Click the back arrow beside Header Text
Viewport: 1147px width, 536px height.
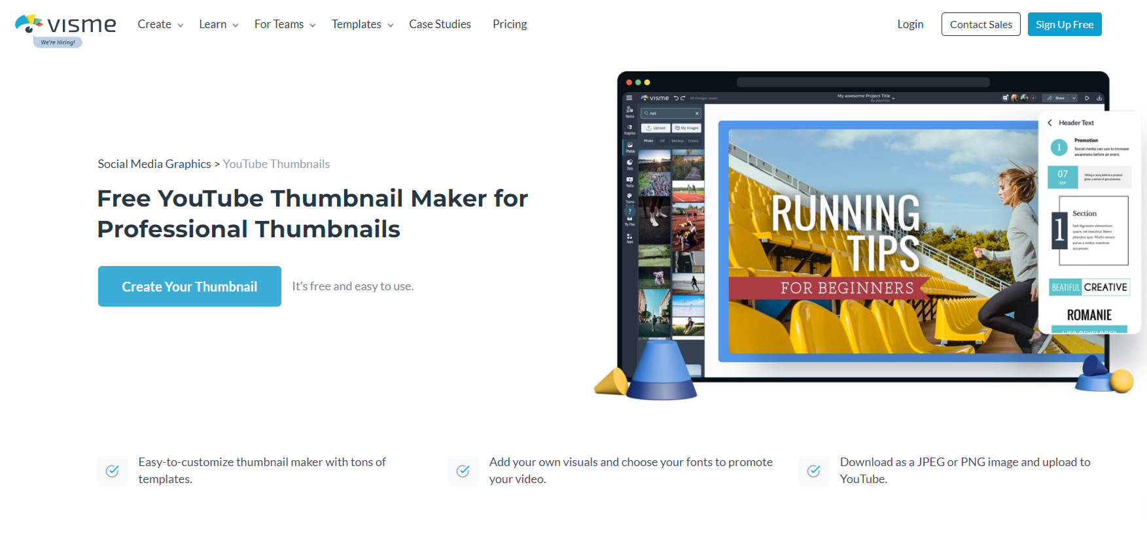(x=1050, y=123)
